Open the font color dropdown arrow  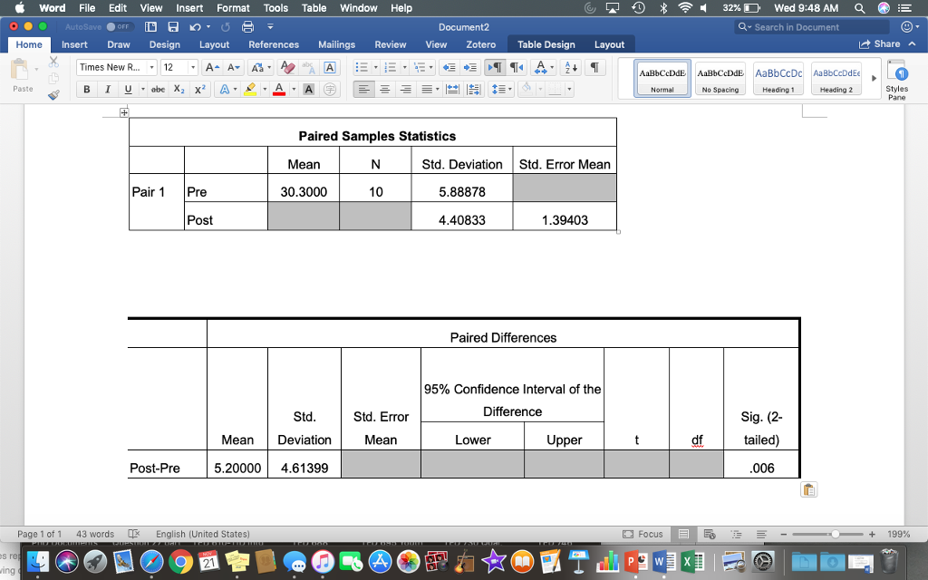point(294,89)
